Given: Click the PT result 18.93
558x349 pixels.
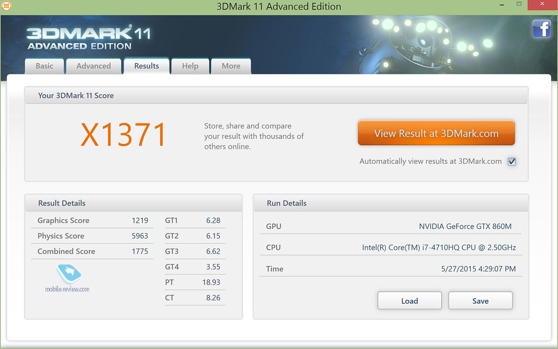Looking at the screenshot, I should point(211,282).
